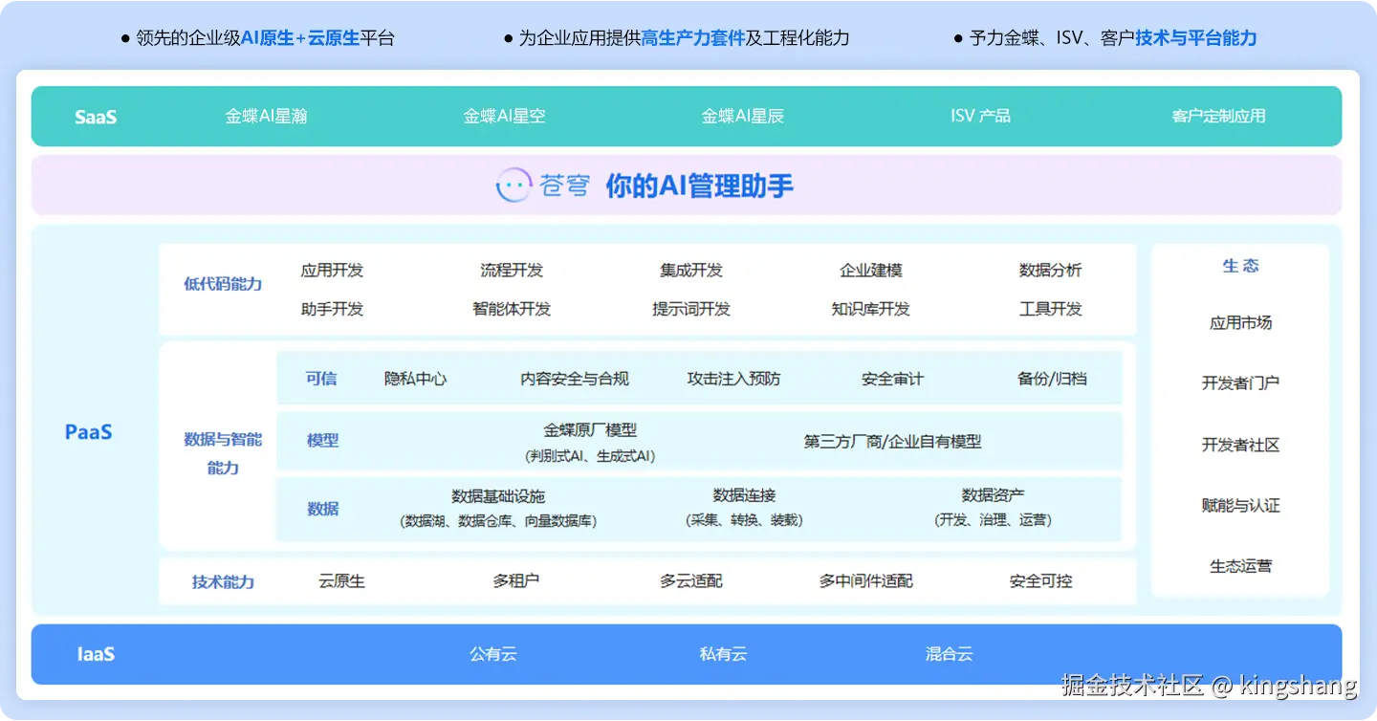Click 数据资产 in the 数据 row
Screen dimensions: 1377x721
pos(993,495)
